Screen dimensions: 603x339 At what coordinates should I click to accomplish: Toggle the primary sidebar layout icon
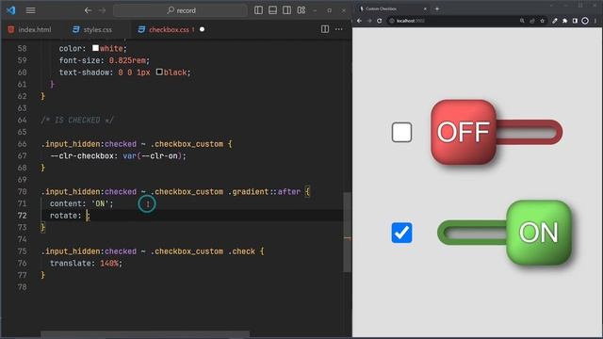point(258,10)
